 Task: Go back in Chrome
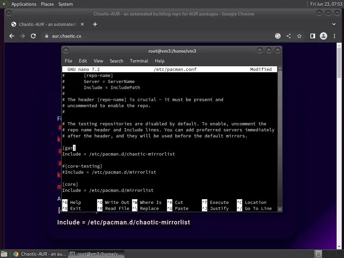pos(12,36)
